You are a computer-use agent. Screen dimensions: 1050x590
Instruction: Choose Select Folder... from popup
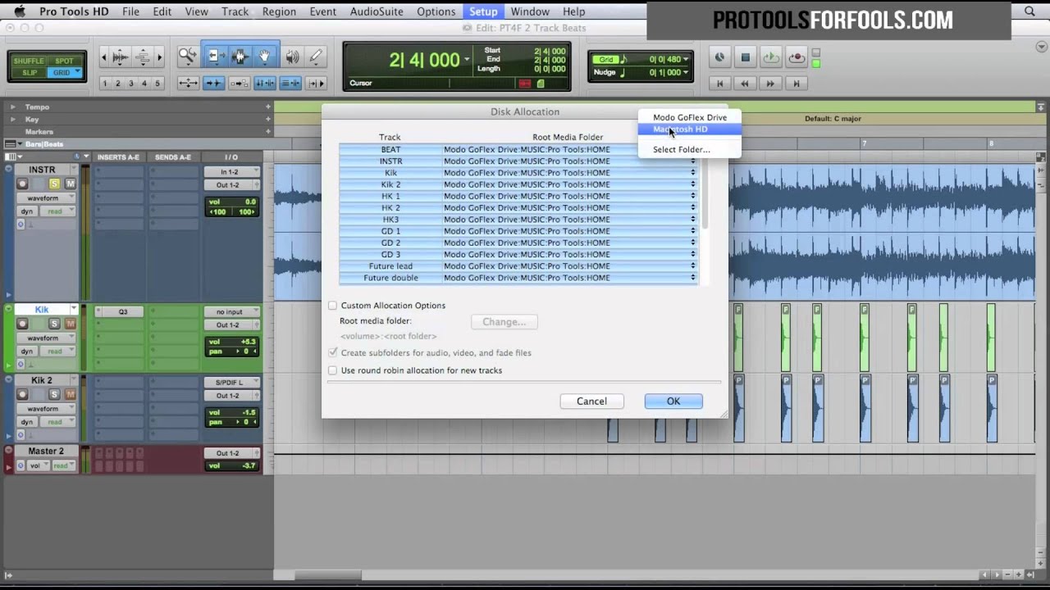click(690, 149)
